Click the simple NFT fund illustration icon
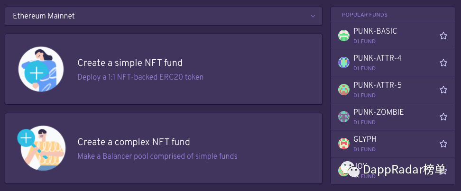The image size is (461, 191). 41,69
